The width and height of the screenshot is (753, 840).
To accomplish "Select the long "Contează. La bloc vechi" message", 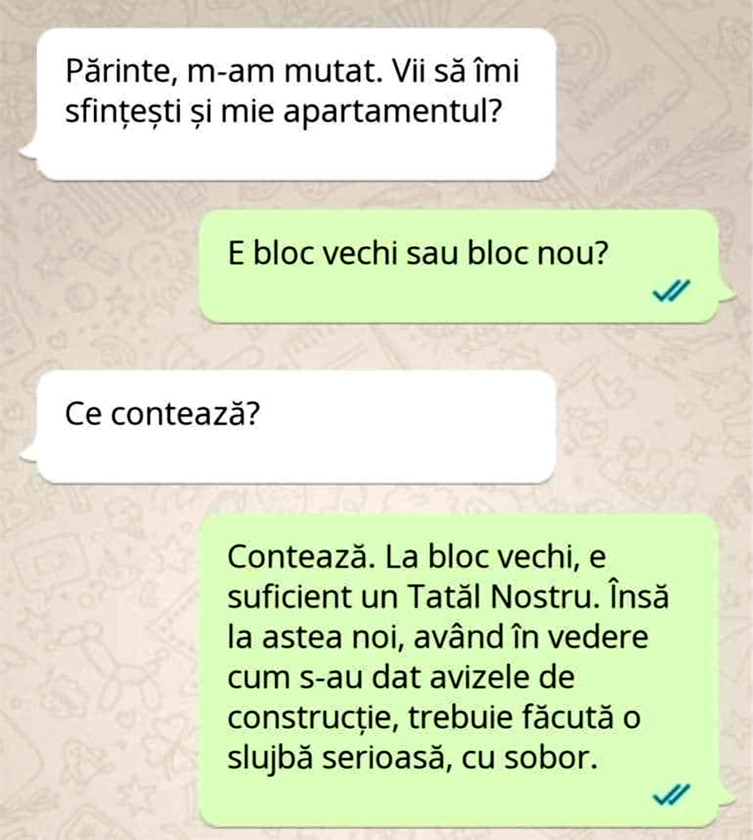I will tap(459, 671).
